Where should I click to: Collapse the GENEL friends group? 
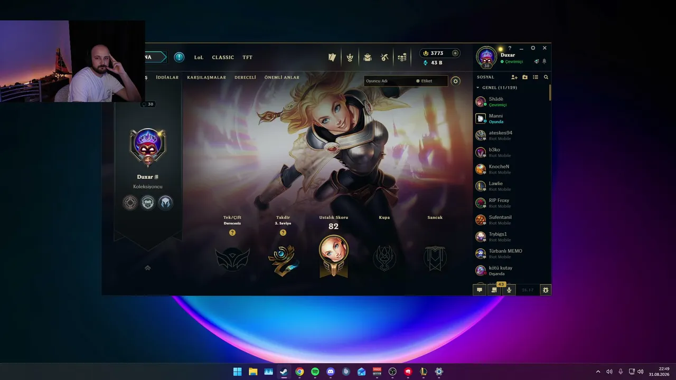478,88
